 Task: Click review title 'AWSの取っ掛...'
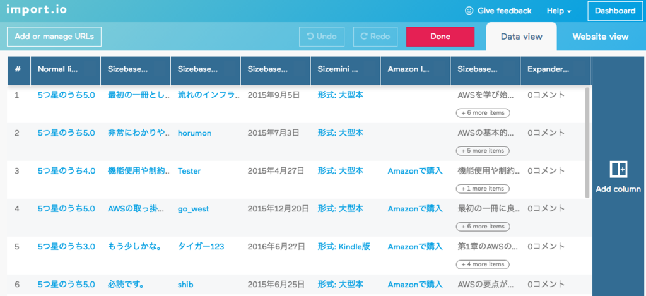tap(136, 209)
